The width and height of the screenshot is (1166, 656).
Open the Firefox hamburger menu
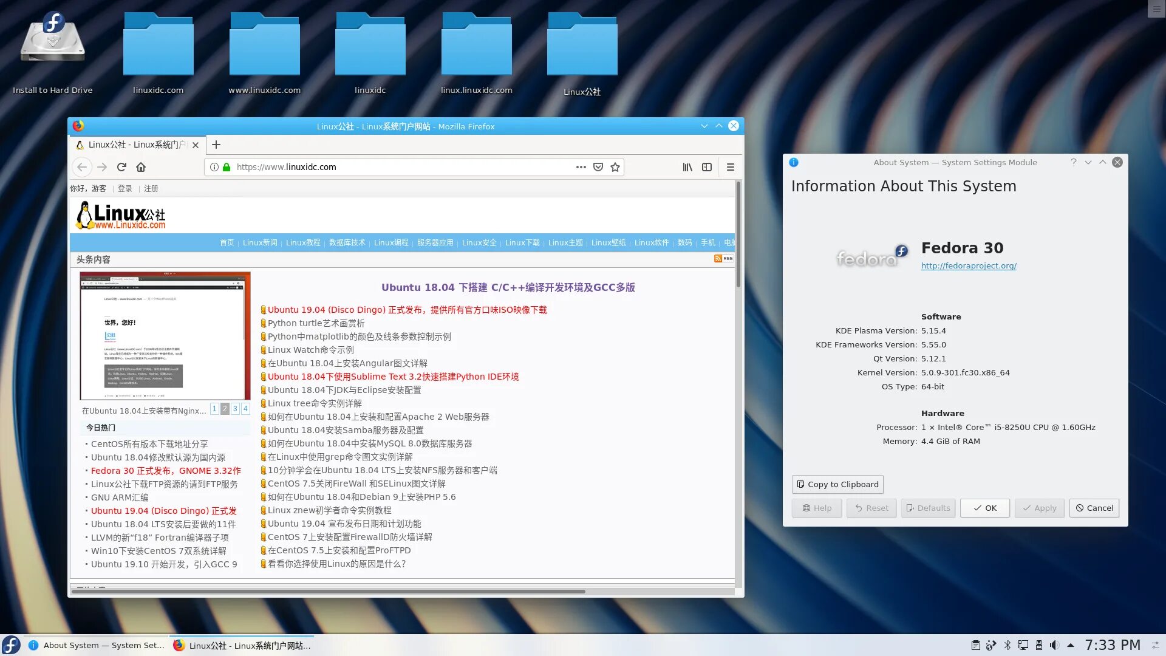pos(731,167)
